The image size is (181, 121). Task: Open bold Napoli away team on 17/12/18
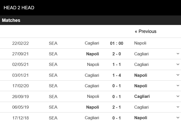141,118
